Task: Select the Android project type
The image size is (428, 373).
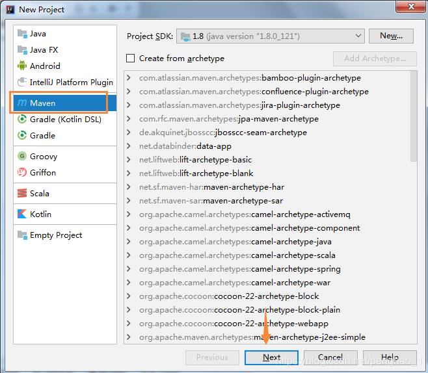Action: tap(65, 66)
